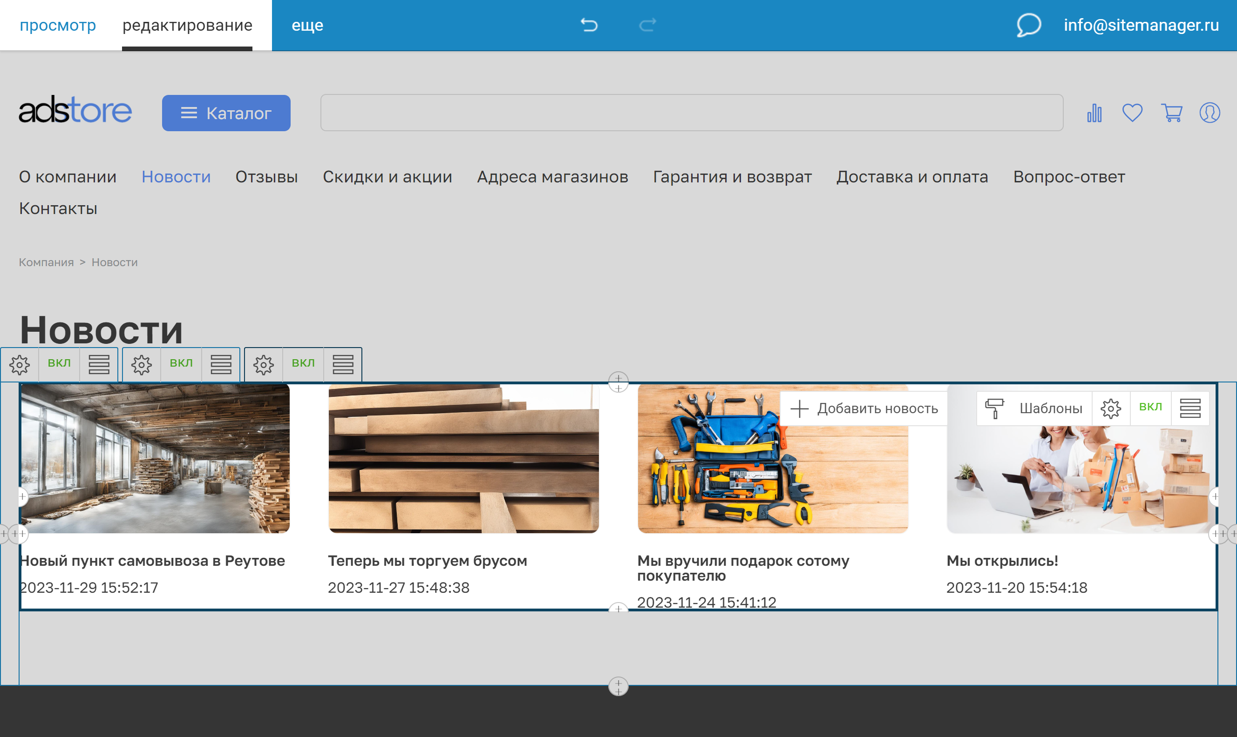
Task: Toggle вкл next to the Шаблоны panel
Action: click(x=1150, y=407)
